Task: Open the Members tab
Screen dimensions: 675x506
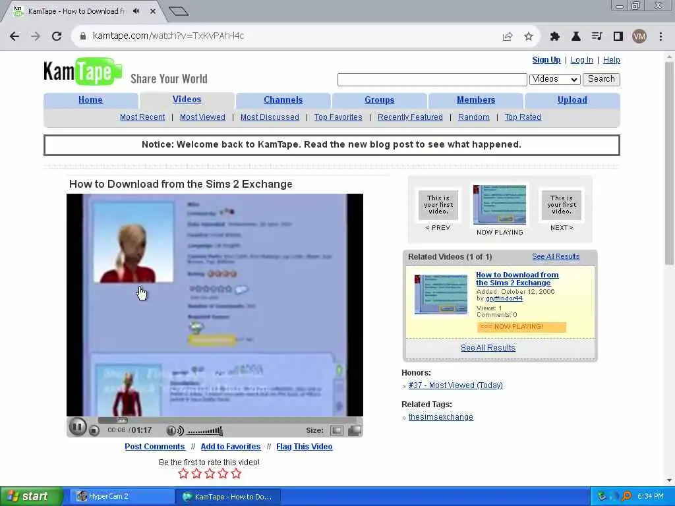Action: 476,100
